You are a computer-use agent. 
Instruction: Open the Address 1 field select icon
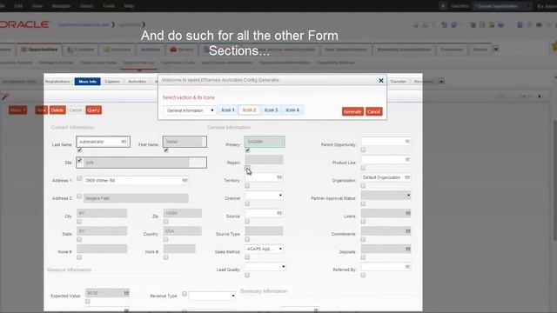(x=185, y=180)
